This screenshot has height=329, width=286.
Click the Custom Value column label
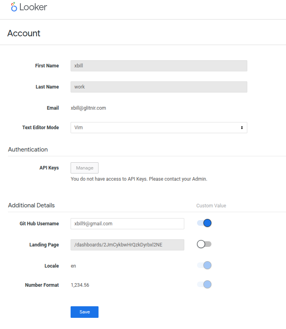(211, 206)
